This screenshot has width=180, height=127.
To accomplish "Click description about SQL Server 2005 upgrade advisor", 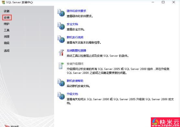I will point(118,71).
